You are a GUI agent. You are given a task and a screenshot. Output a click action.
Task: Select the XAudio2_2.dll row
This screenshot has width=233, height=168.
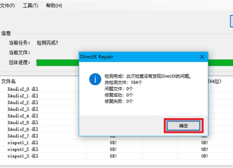pos(23,103)
